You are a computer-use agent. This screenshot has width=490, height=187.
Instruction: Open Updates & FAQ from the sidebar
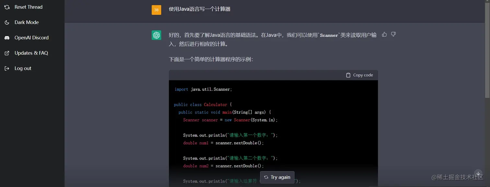tap(31, 53)
